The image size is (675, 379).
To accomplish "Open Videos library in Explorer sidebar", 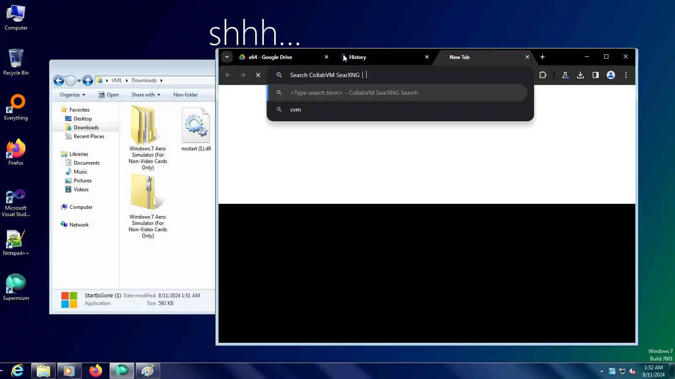I will tap(81, 189).
